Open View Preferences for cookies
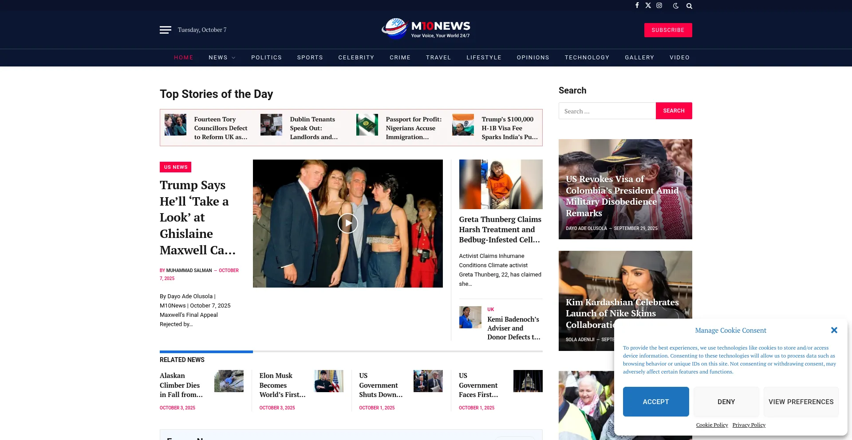 click(x=801, y=401)
